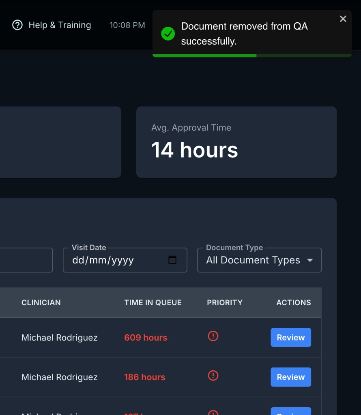This screenshot has width=361, height=415.
Task: Dismiss the Document removed toast notification
Action: (343, 19)
